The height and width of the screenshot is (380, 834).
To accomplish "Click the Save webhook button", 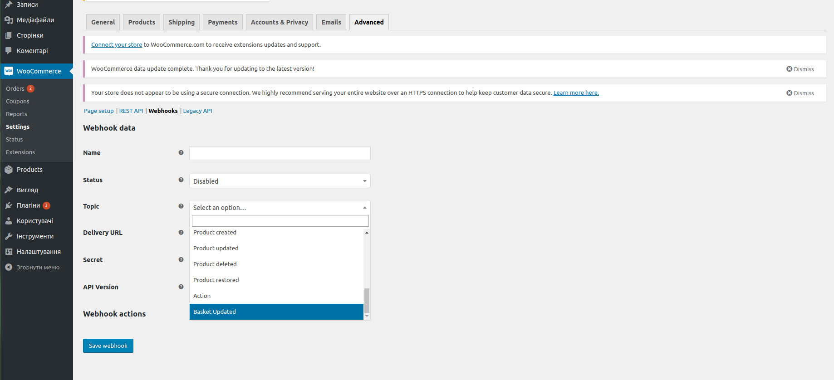I will [x=108, y=346].
